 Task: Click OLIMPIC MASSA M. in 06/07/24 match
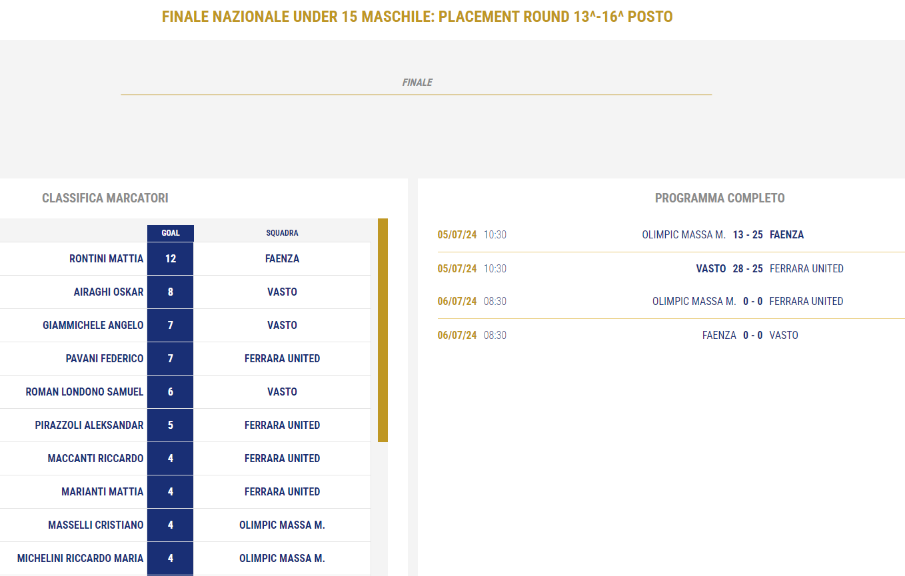[x=694, y=301]
